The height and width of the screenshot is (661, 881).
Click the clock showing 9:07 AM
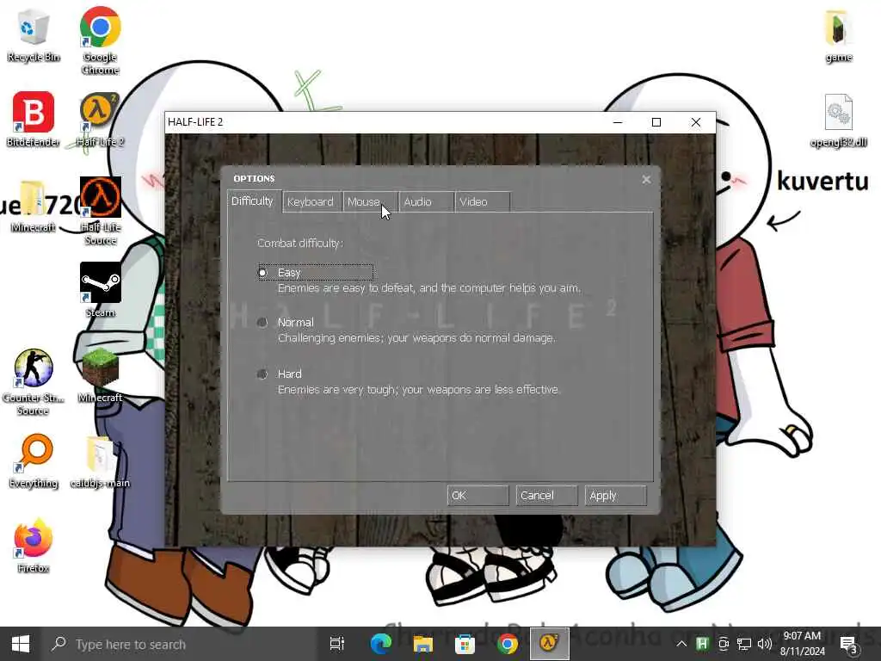803,644
